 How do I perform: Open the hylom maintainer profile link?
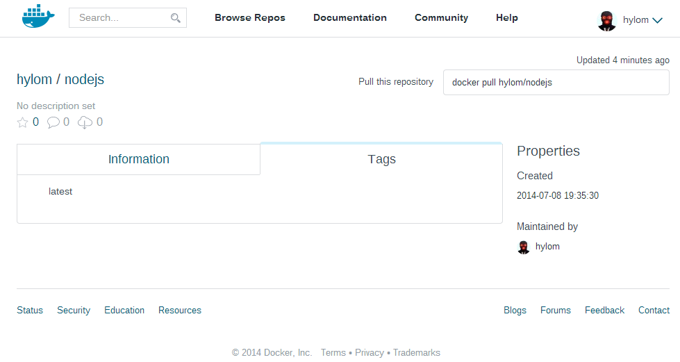pyautogui.click(x=547, y=247)
